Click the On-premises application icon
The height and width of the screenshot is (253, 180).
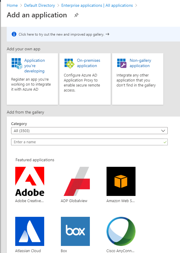pos(69,64)
